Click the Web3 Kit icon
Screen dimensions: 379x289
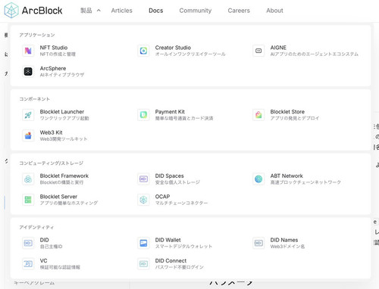point(28,135)
